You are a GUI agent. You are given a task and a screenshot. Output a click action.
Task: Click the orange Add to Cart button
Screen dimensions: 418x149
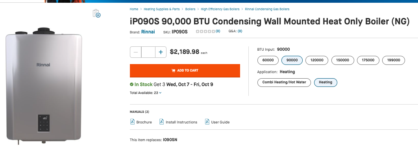pos(185,70)
